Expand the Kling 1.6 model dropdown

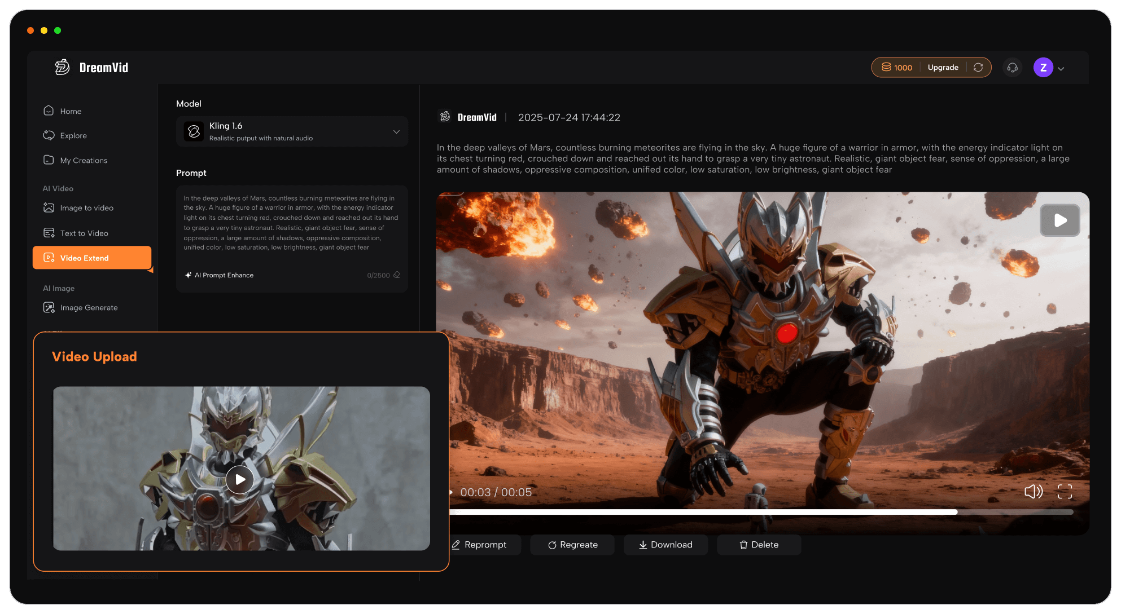click(x=396, y=132)
